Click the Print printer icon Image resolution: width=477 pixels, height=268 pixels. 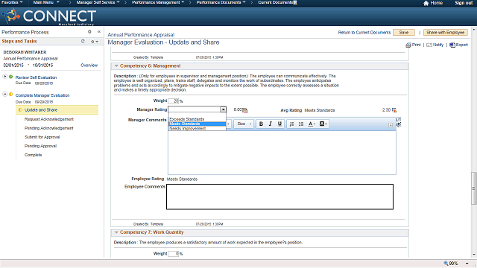(x=408, y=45)
